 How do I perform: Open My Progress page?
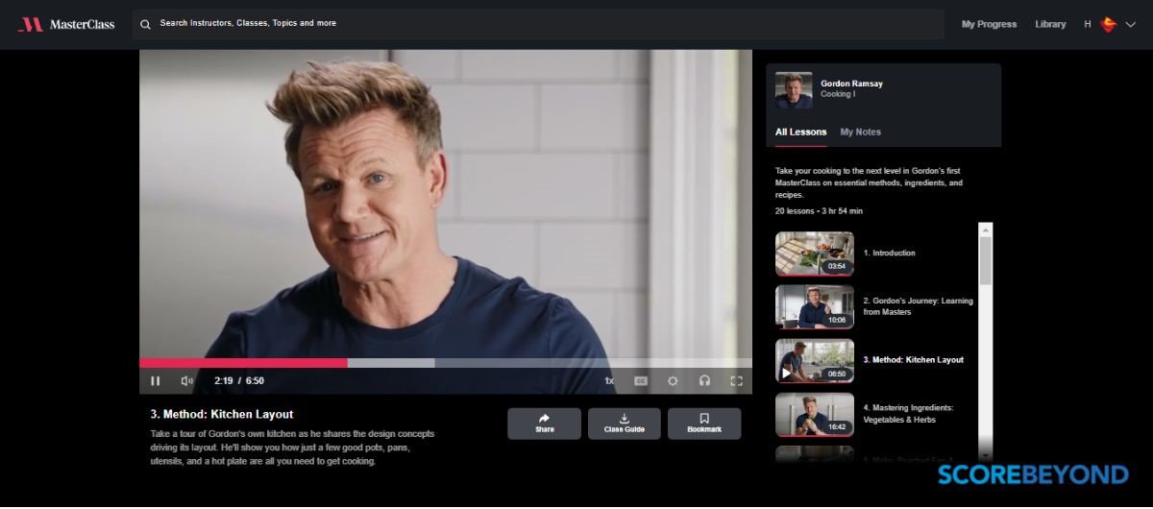pos(989,24)
